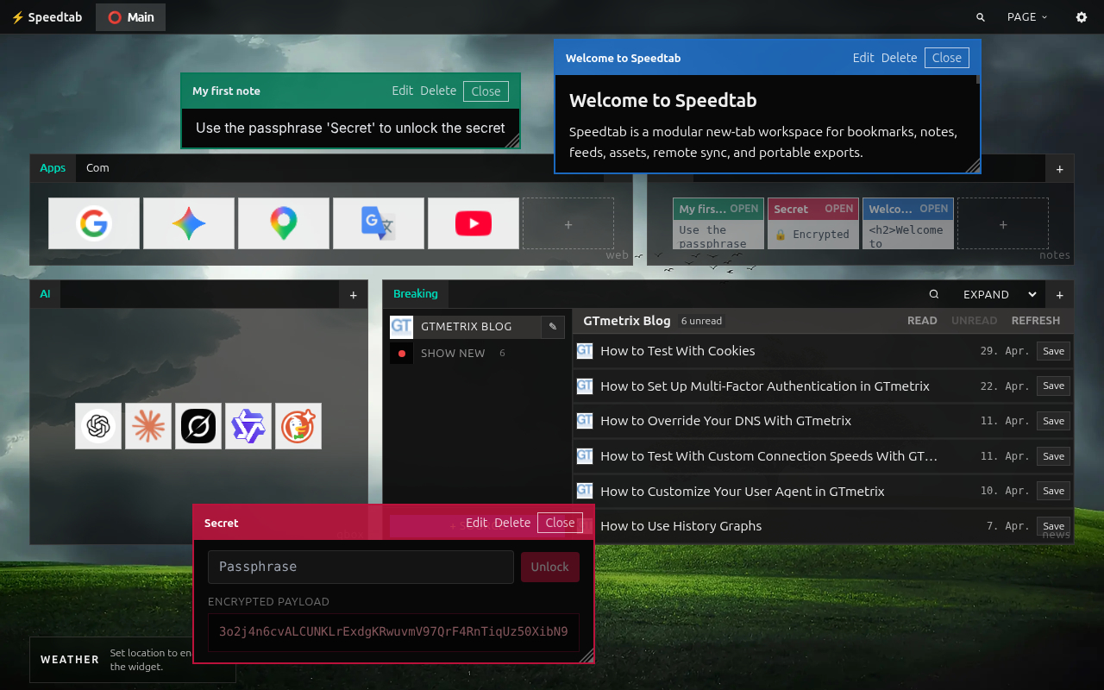Select the Com tab
The height and width of the screenshot is (690, 1104).
(x=97, y=168)
